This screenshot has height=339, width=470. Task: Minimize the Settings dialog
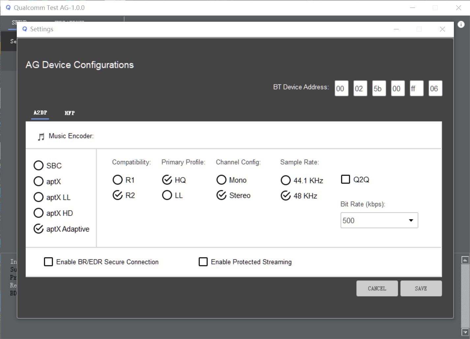(397, 29)
